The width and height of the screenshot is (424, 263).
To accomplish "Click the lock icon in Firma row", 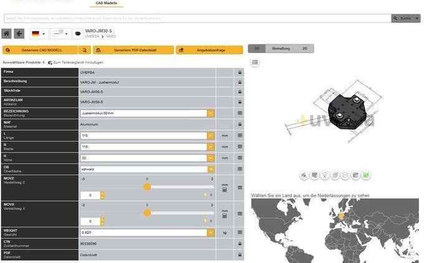I will (x=240, y=72).
